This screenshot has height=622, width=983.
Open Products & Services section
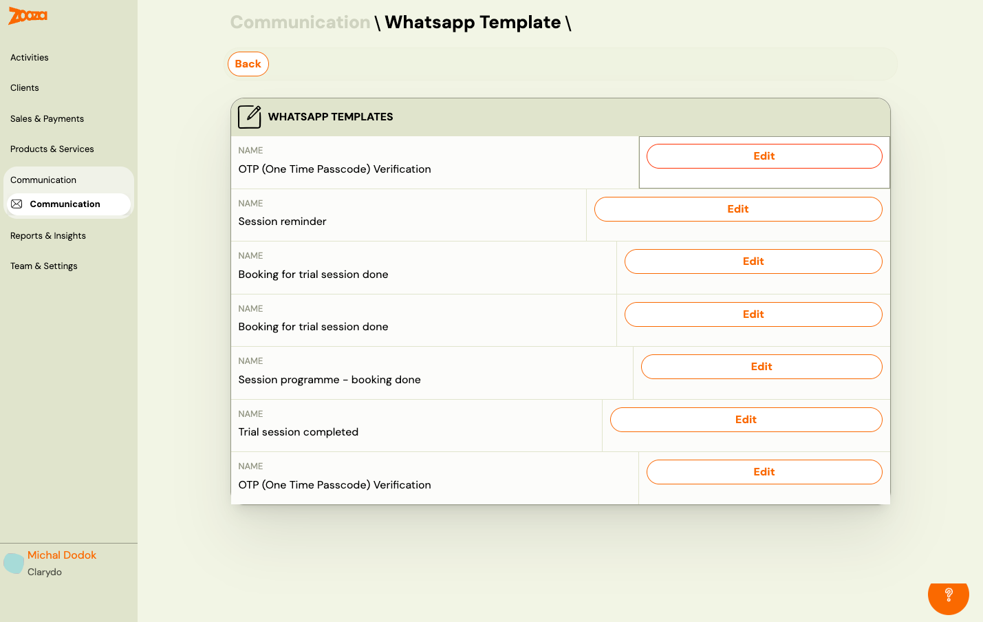tap(52, 149)
